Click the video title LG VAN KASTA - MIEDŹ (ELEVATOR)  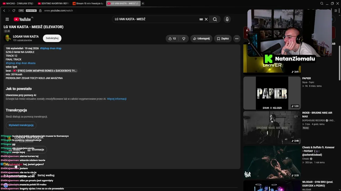(x=34, y=27)
